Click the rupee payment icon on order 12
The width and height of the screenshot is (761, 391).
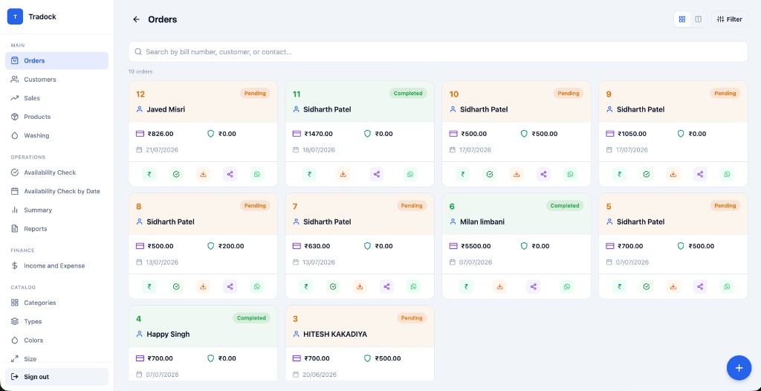coord(149,174)
